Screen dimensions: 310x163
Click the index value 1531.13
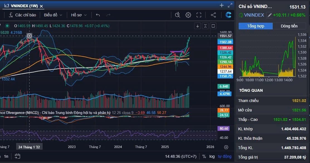coord(297,7)
